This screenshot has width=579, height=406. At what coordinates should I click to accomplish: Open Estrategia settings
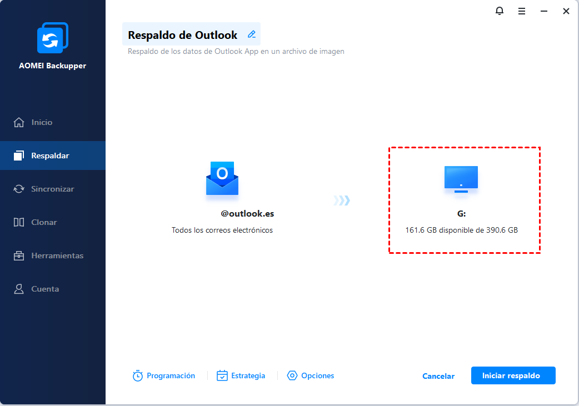point(241,375)
